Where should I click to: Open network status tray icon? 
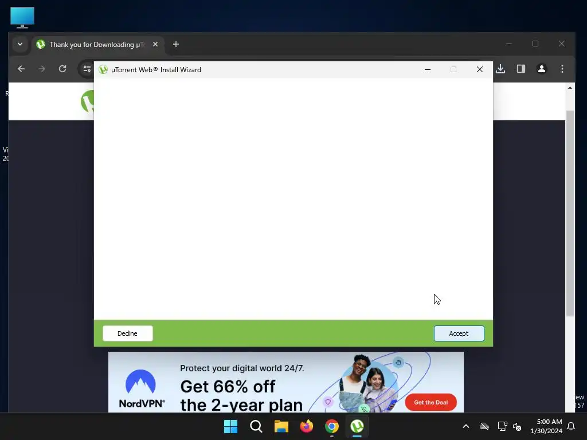502,426
